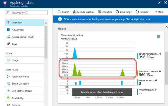
Task: Click the server requests bar near 2:15 PM
Action: (x=122, y=83)
